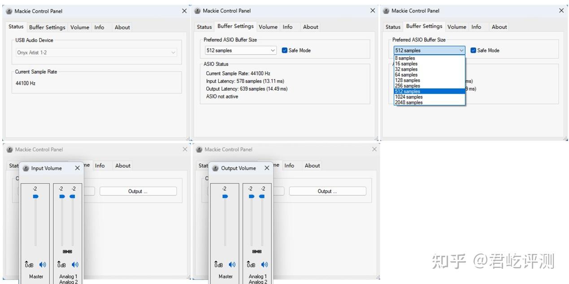Choose 128 samples from the buffer list

click(x=430, y=80)
